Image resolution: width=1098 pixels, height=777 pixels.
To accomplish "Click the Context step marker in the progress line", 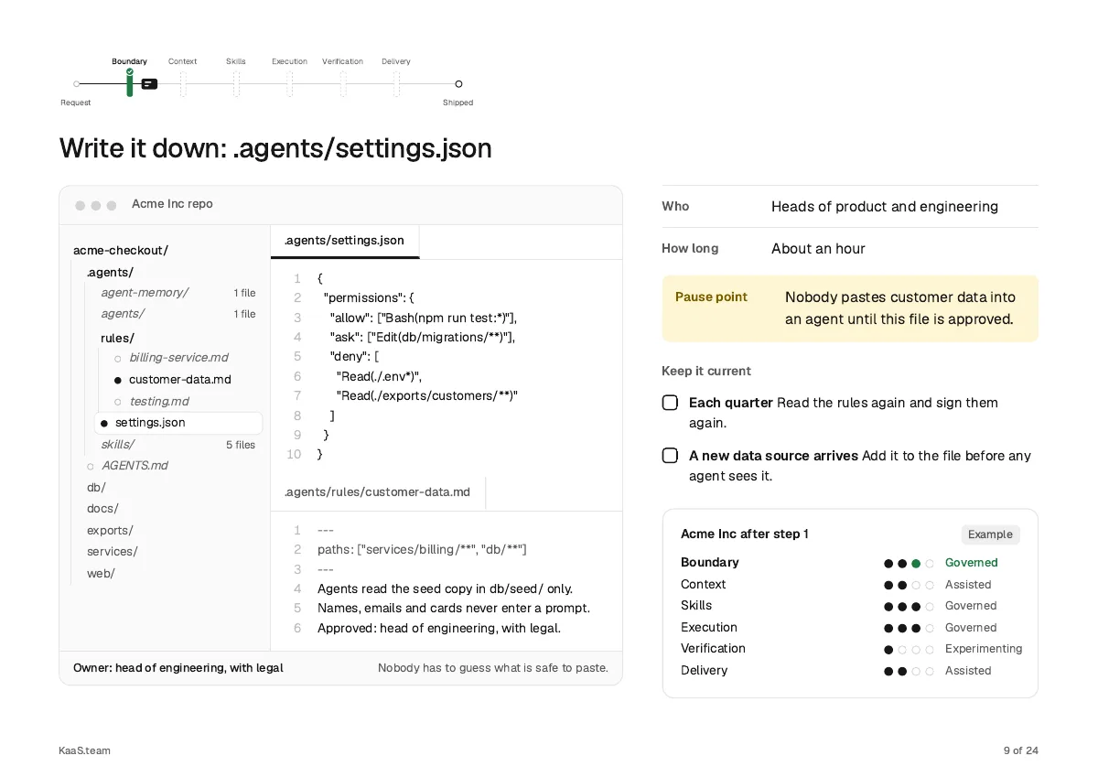I will click(x=183, y=84).
